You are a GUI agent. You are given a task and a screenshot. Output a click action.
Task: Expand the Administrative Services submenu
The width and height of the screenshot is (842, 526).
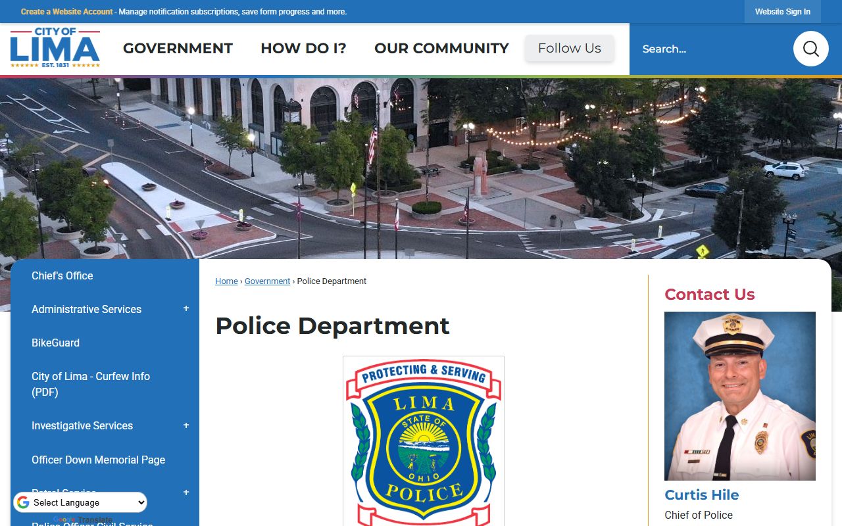coord(186,308)
